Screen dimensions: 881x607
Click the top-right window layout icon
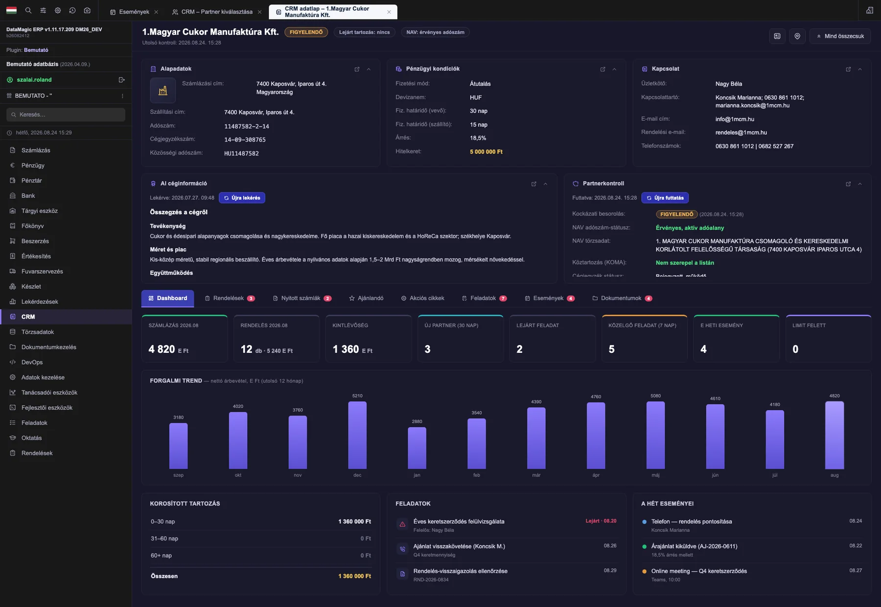point(870,10)
